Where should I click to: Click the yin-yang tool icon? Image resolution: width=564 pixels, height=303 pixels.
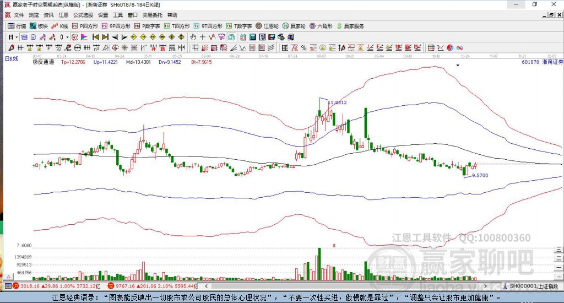(450, 47)
